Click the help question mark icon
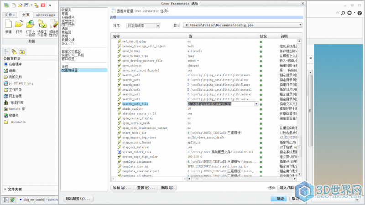 tap(360, 13)
